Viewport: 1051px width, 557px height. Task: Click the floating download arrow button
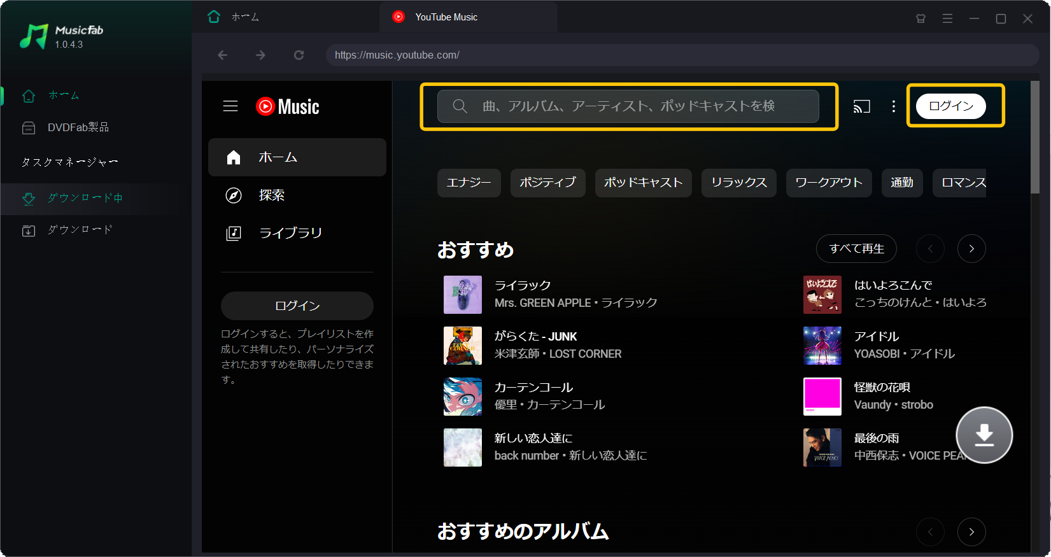984,435
